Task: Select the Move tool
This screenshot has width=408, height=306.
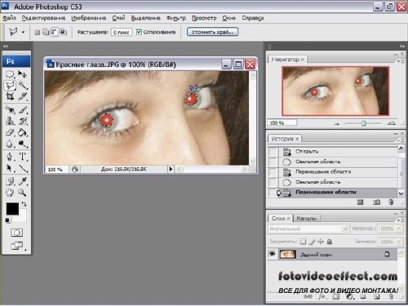Action: [x=22, y=74]
